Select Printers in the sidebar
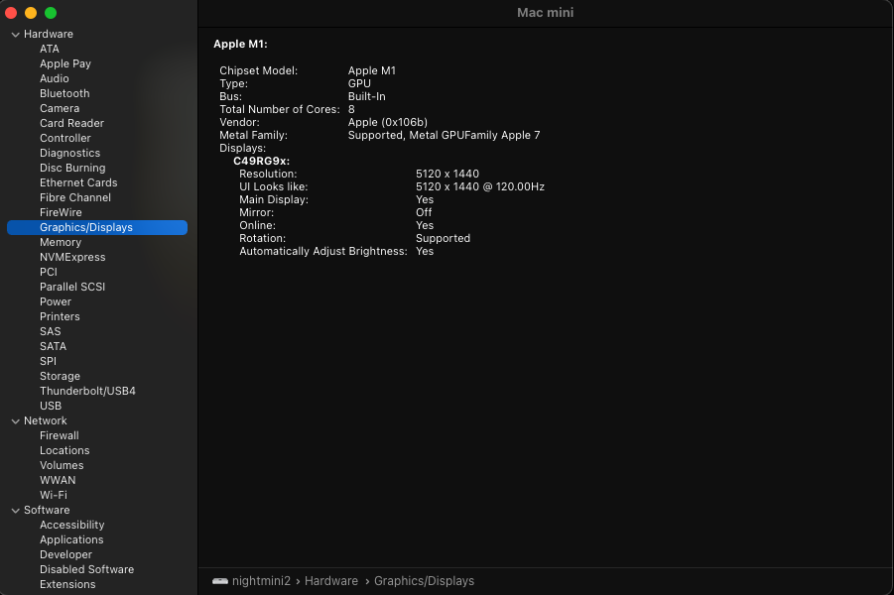Image resolution: width=894 pixels, height=595 pixels. (x=60, y=316)
